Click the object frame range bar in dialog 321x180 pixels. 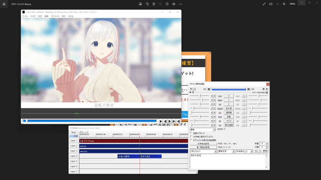pos(229,89)
